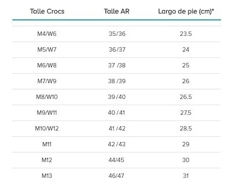Click the 46/47 Talle AR value
The width and height of the screenshot is (233, 186).
pyautogui.click(x=116, y=176)
